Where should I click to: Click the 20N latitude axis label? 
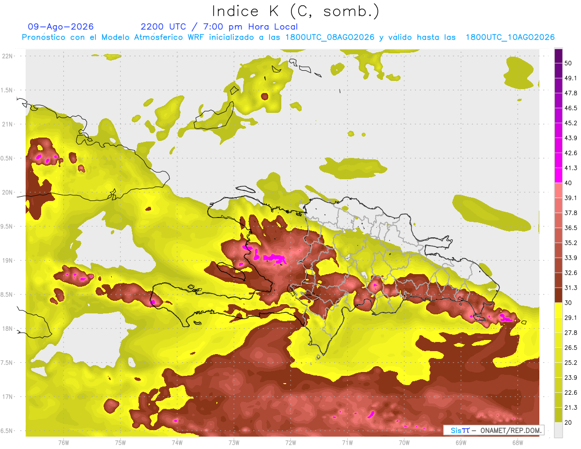point(8,192)
